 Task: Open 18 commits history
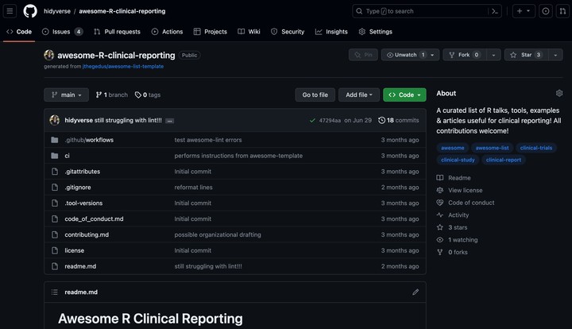coord(398,120)
